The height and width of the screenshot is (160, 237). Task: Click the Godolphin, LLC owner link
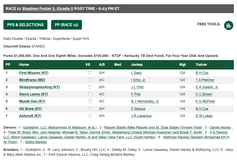pos(60,128)
